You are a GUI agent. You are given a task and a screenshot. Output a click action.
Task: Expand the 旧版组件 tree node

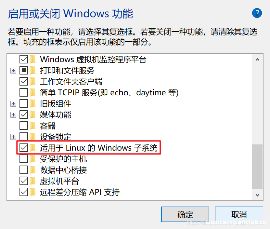pyautogui.click(x=13, y=103)
